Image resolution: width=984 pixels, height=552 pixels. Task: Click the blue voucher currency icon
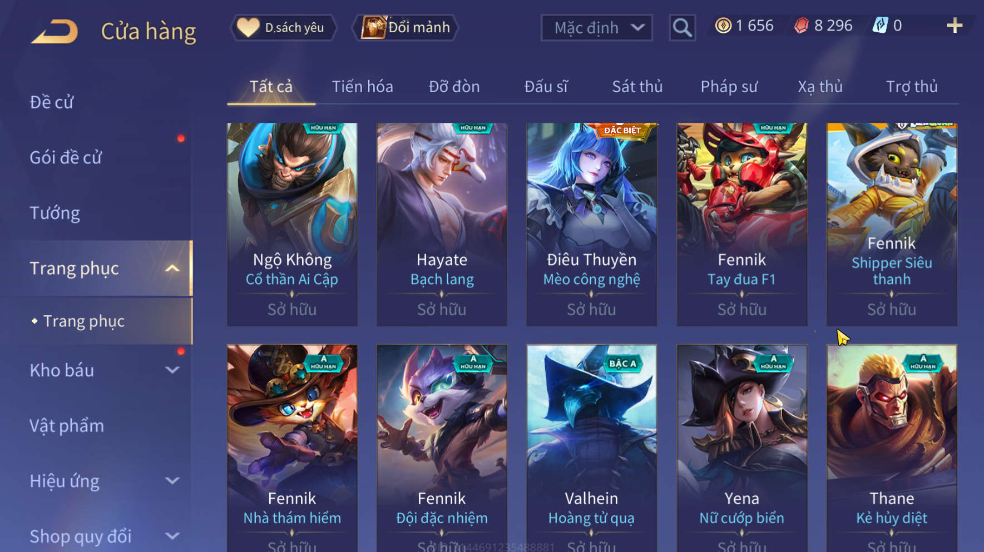(880, 26)
